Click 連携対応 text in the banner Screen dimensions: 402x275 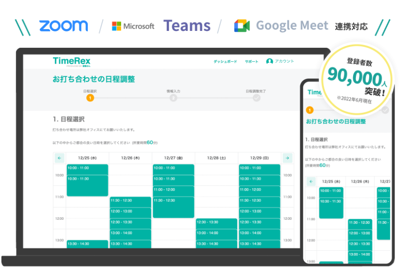[x=351, y=27]
